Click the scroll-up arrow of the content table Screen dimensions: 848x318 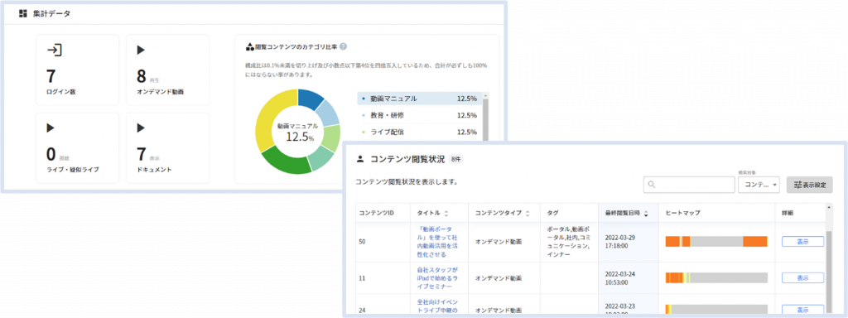point(829,206)
